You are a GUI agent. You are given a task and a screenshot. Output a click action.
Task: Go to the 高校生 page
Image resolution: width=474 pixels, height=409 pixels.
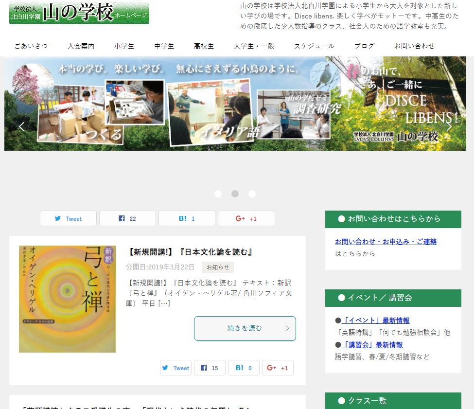(204, 46)
